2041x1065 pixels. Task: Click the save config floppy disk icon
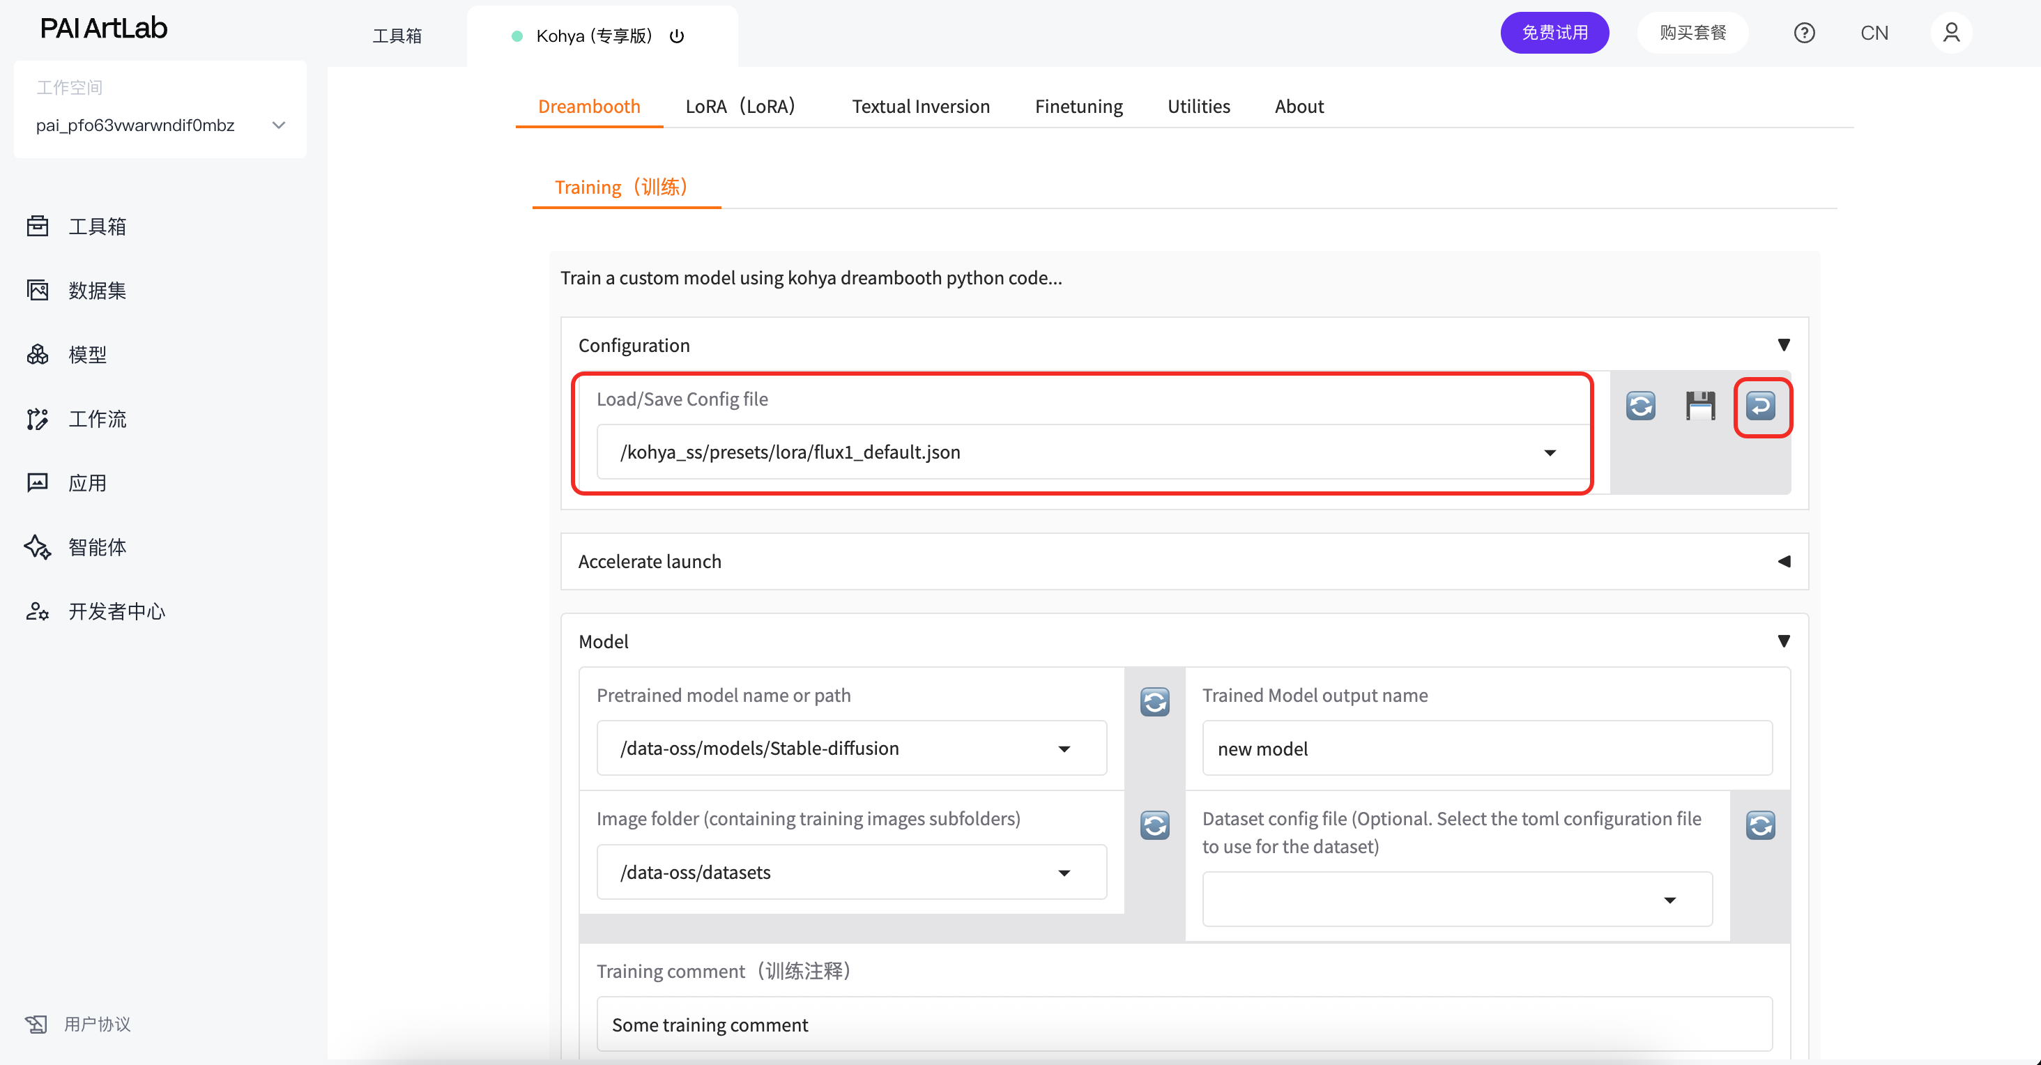point(1699,406)
